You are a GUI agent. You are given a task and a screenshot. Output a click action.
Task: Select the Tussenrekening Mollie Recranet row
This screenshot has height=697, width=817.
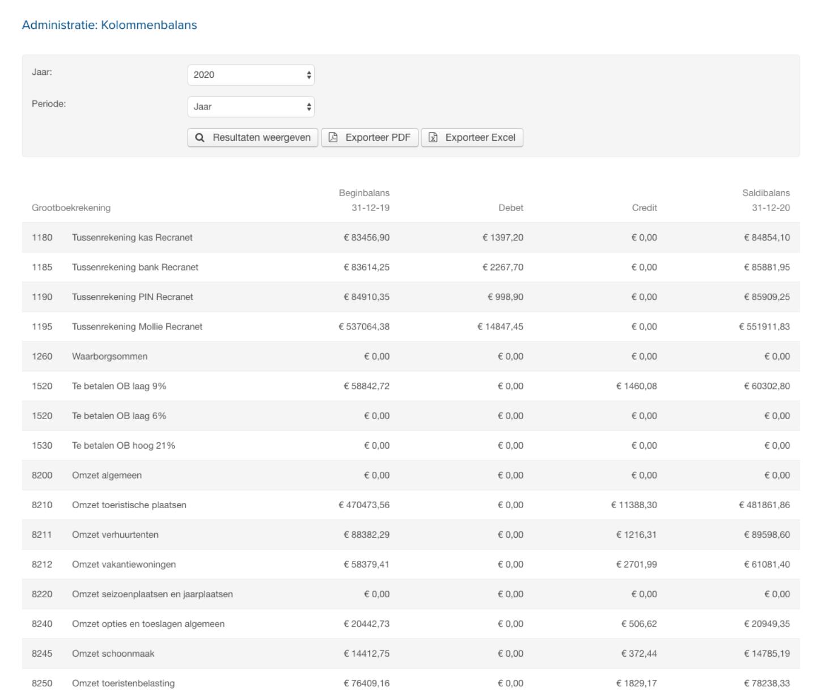137,327
